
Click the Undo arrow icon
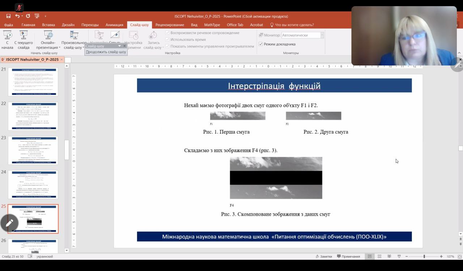tap(17, 16)
